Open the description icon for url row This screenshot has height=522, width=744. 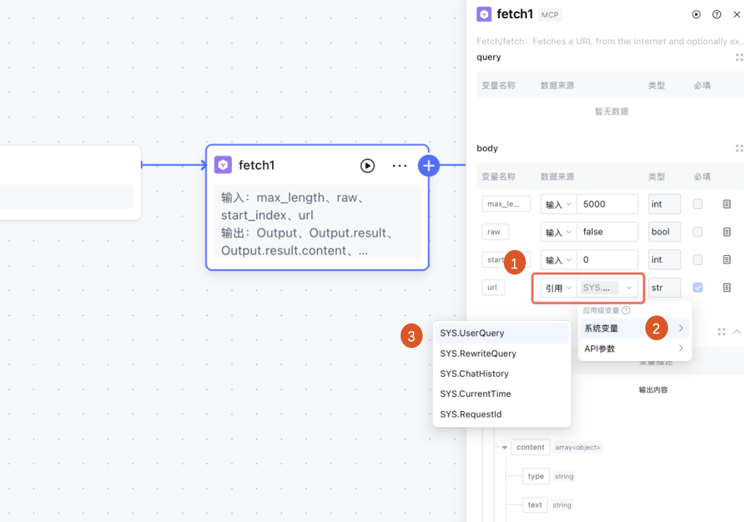point(727,287)
